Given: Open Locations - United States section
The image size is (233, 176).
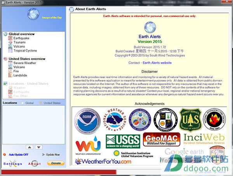Looking at the screenshot, I should [28, 84].
